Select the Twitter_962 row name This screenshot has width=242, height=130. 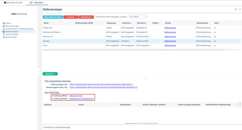point(48,28)
